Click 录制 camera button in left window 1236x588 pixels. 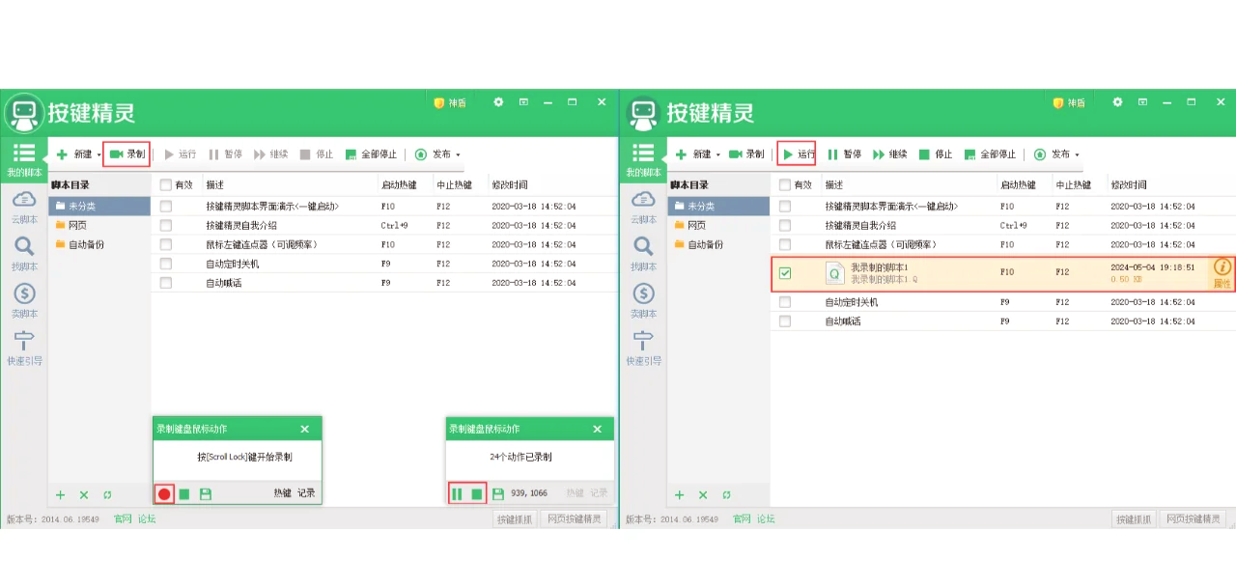click(x=126, y=154)
